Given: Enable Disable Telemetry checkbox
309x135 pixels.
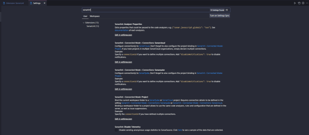Looking at the screenshot, I should (x=116, y=130).
